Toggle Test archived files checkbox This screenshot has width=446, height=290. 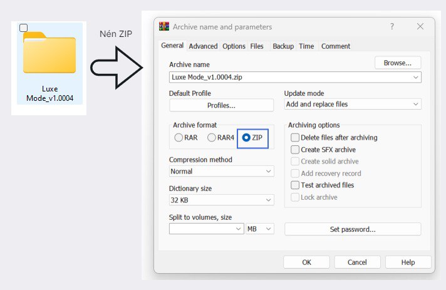296,185
